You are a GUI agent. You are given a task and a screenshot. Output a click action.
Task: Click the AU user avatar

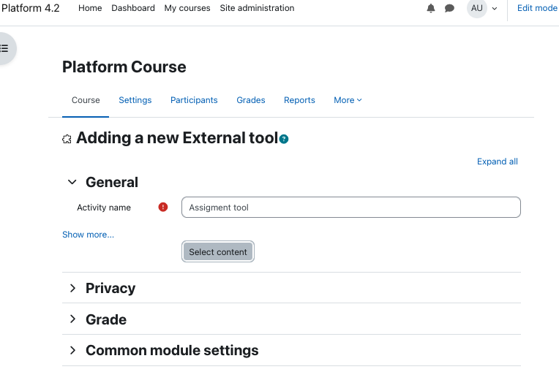tap(476, 8)
